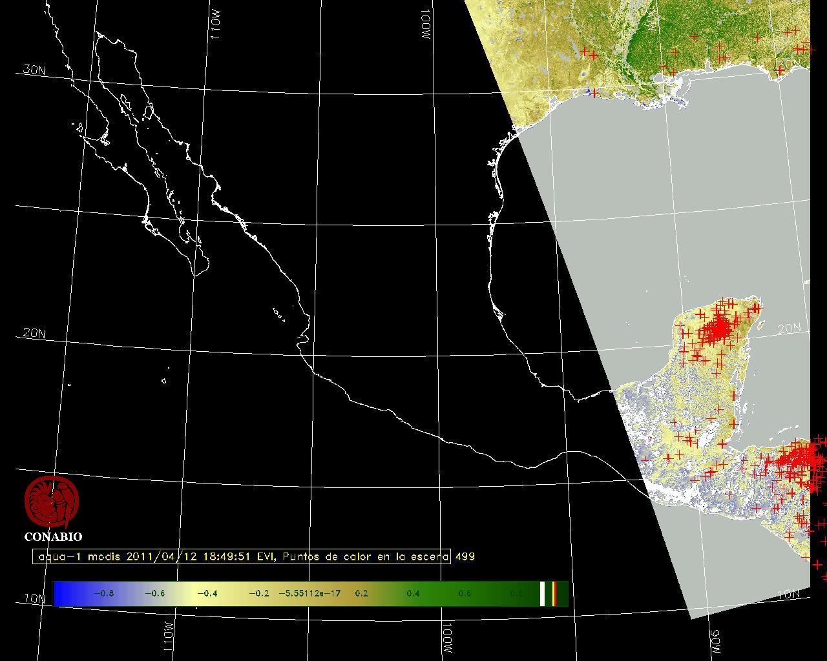Pick the -0.4 pale yellow scale value
This screenshot has height=661, width=827.
pyautogui.click(x=207, y=593)
